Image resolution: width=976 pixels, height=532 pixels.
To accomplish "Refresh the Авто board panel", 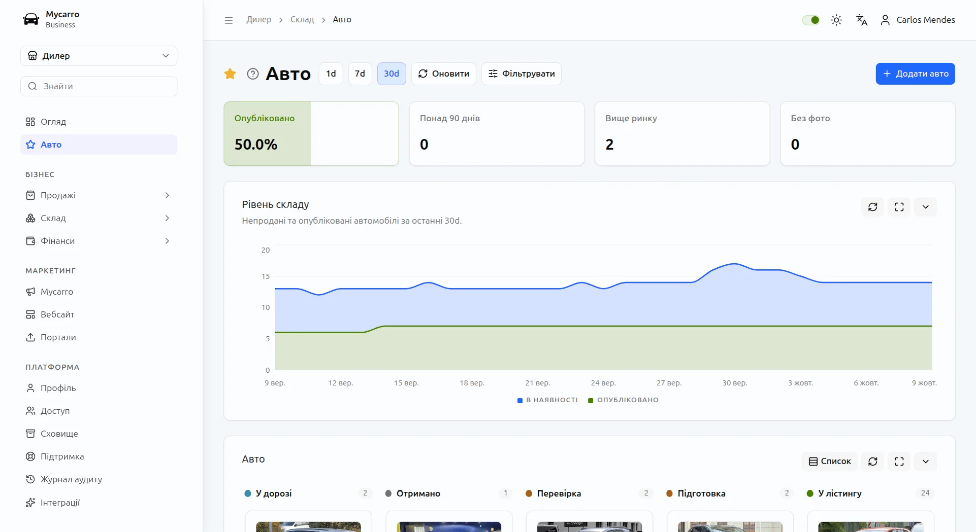I will (873, 462).
